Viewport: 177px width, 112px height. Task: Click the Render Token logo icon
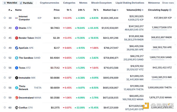(17, 38)
